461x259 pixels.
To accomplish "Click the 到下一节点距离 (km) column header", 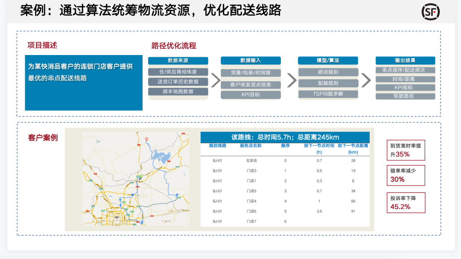I will pyautogui.click(x=353, y=149).
